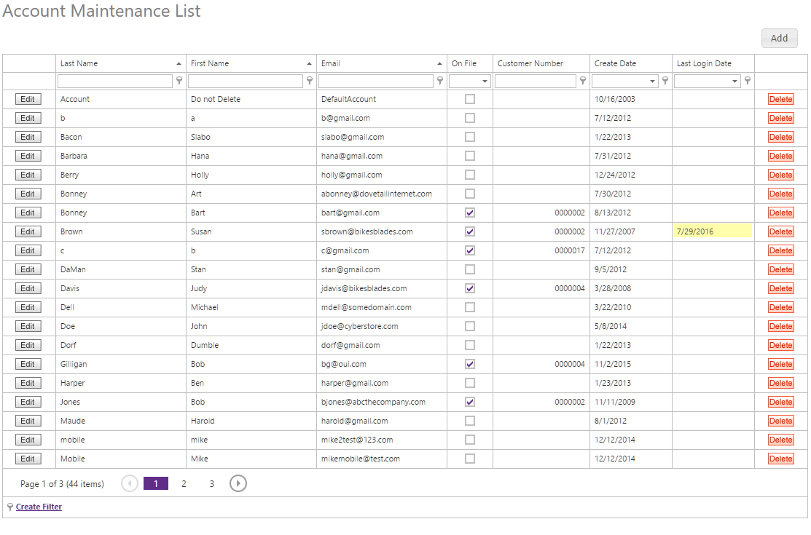The height and width of the screenshot is (535, 811).
Task: Click the Customer Number filter text box
Action: (536, 81)
